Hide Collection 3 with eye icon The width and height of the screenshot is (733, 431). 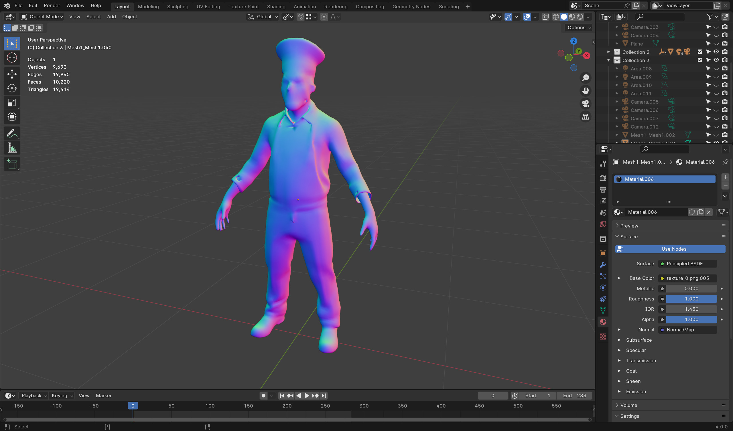pyautogui.click(x=716, y=60)
